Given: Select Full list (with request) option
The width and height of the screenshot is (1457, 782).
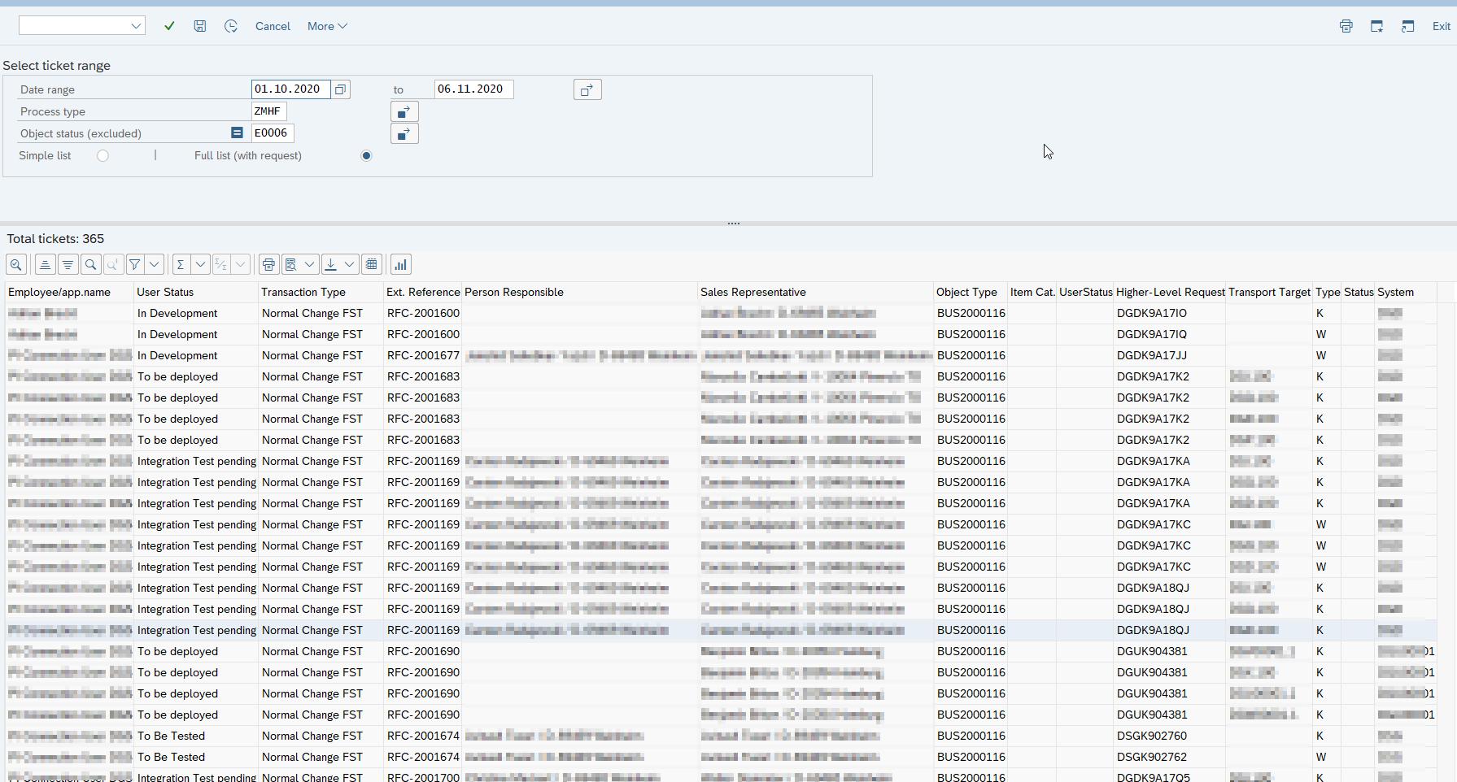Looking at the screenshot, I should [x=366, y=155].
